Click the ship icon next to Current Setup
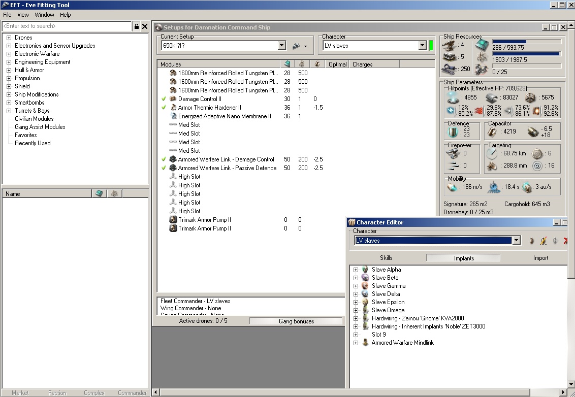The height and width of the screenshot is (397, 575). tap(296, 46)
